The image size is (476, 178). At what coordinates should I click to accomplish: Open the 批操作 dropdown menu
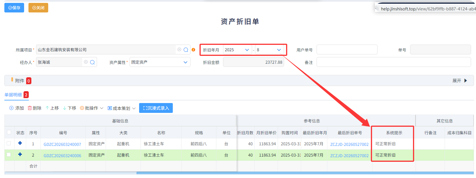point(92,108)
